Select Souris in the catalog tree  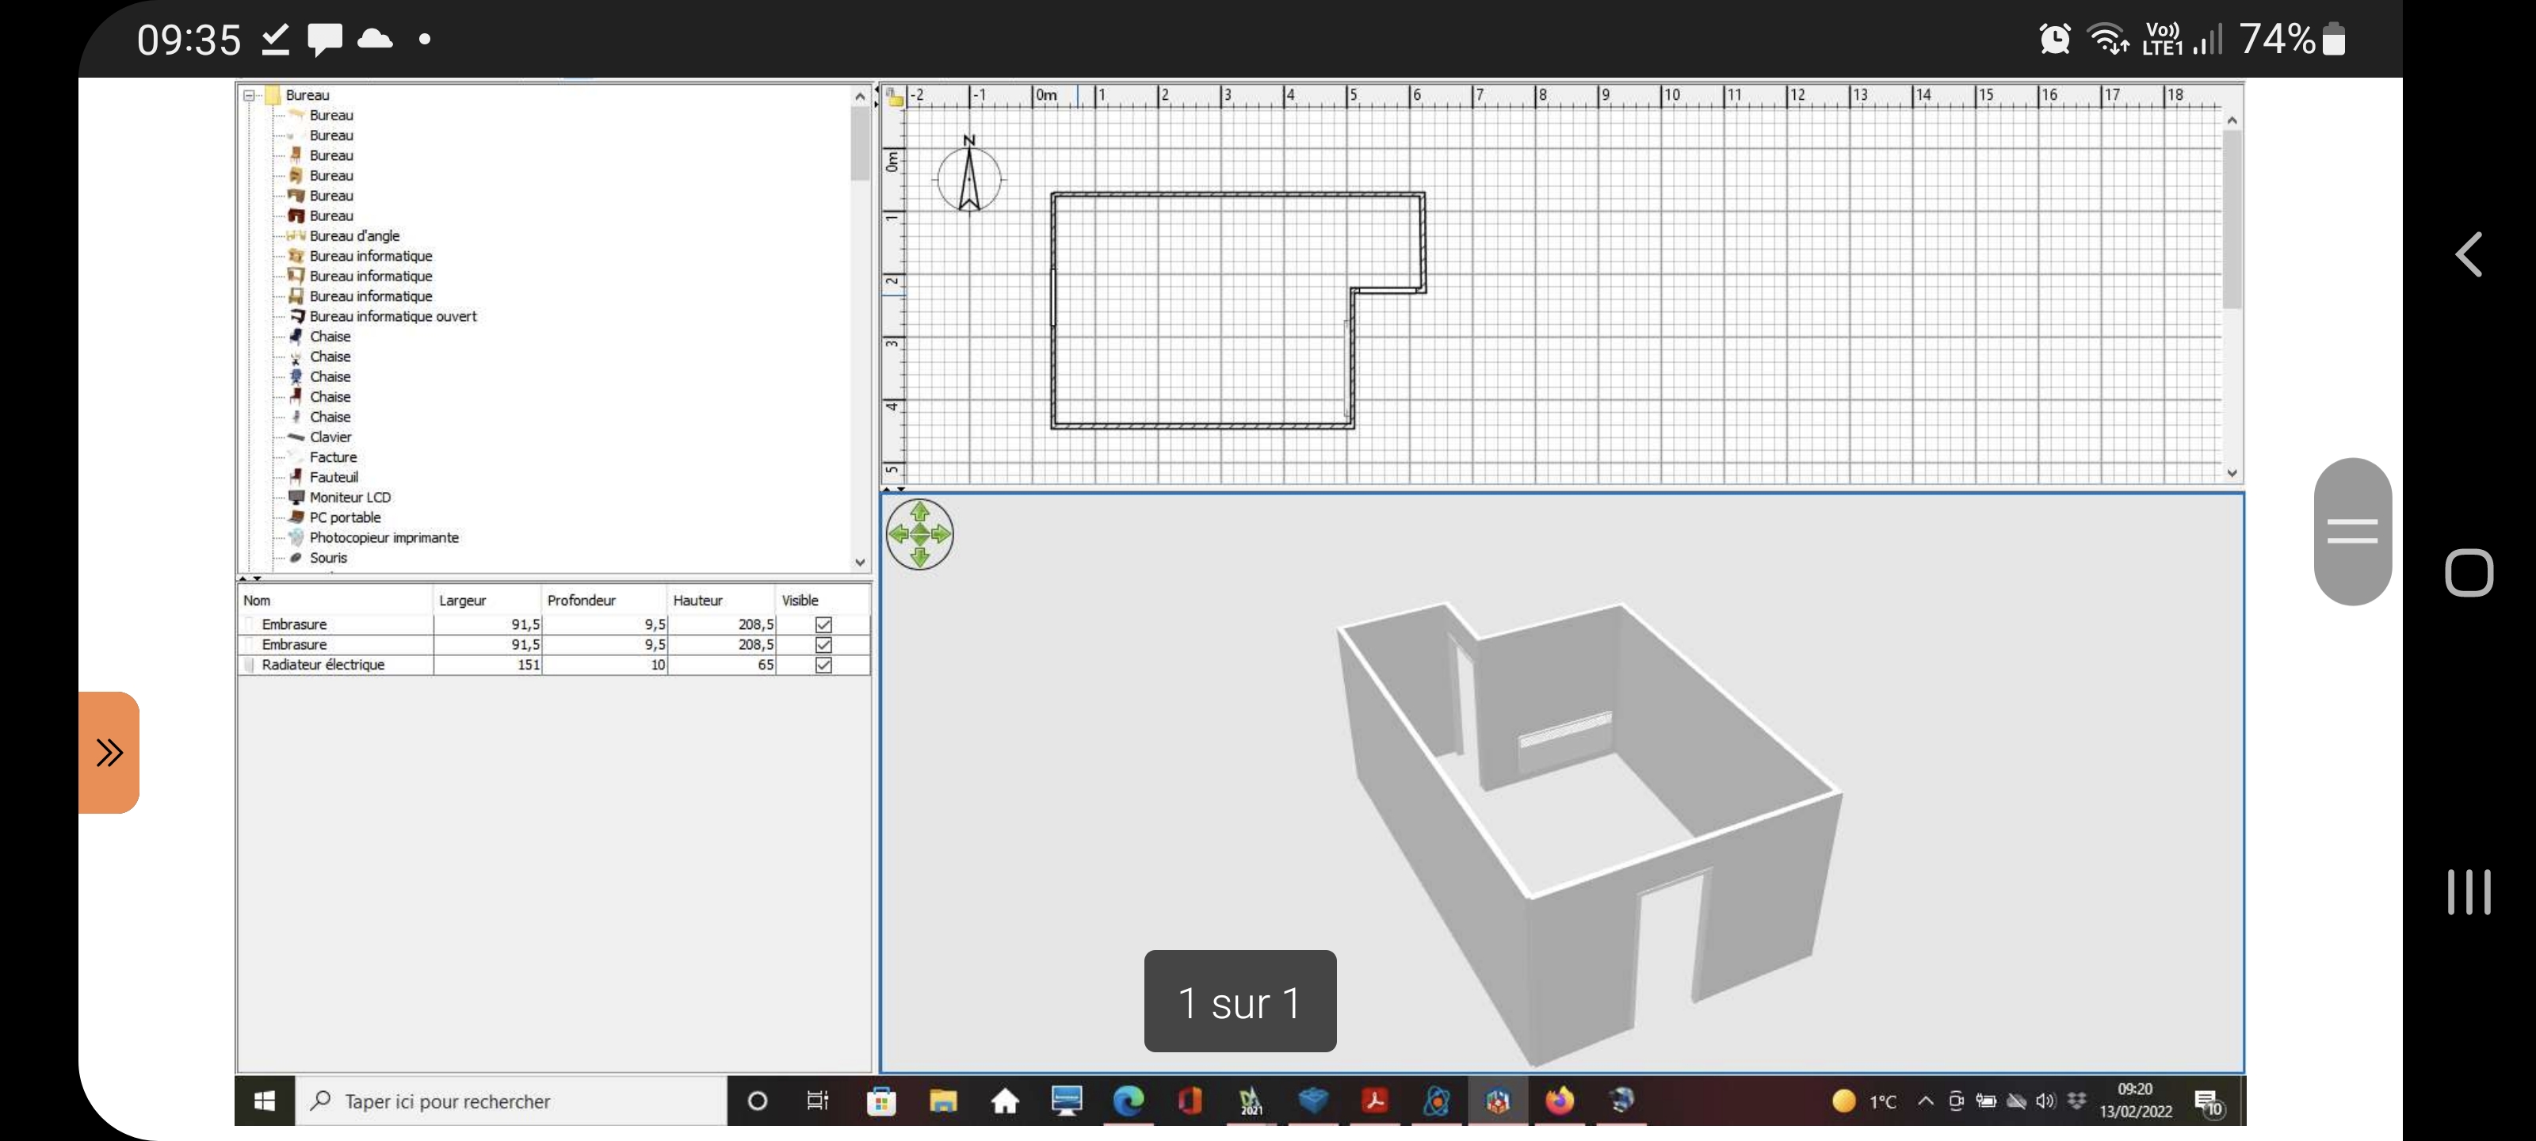328,558
